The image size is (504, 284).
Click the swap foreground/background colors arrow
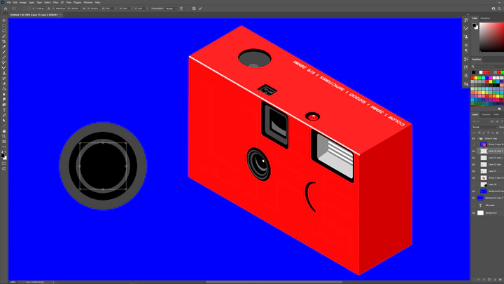pyautogui.click(x=5, y=152)
